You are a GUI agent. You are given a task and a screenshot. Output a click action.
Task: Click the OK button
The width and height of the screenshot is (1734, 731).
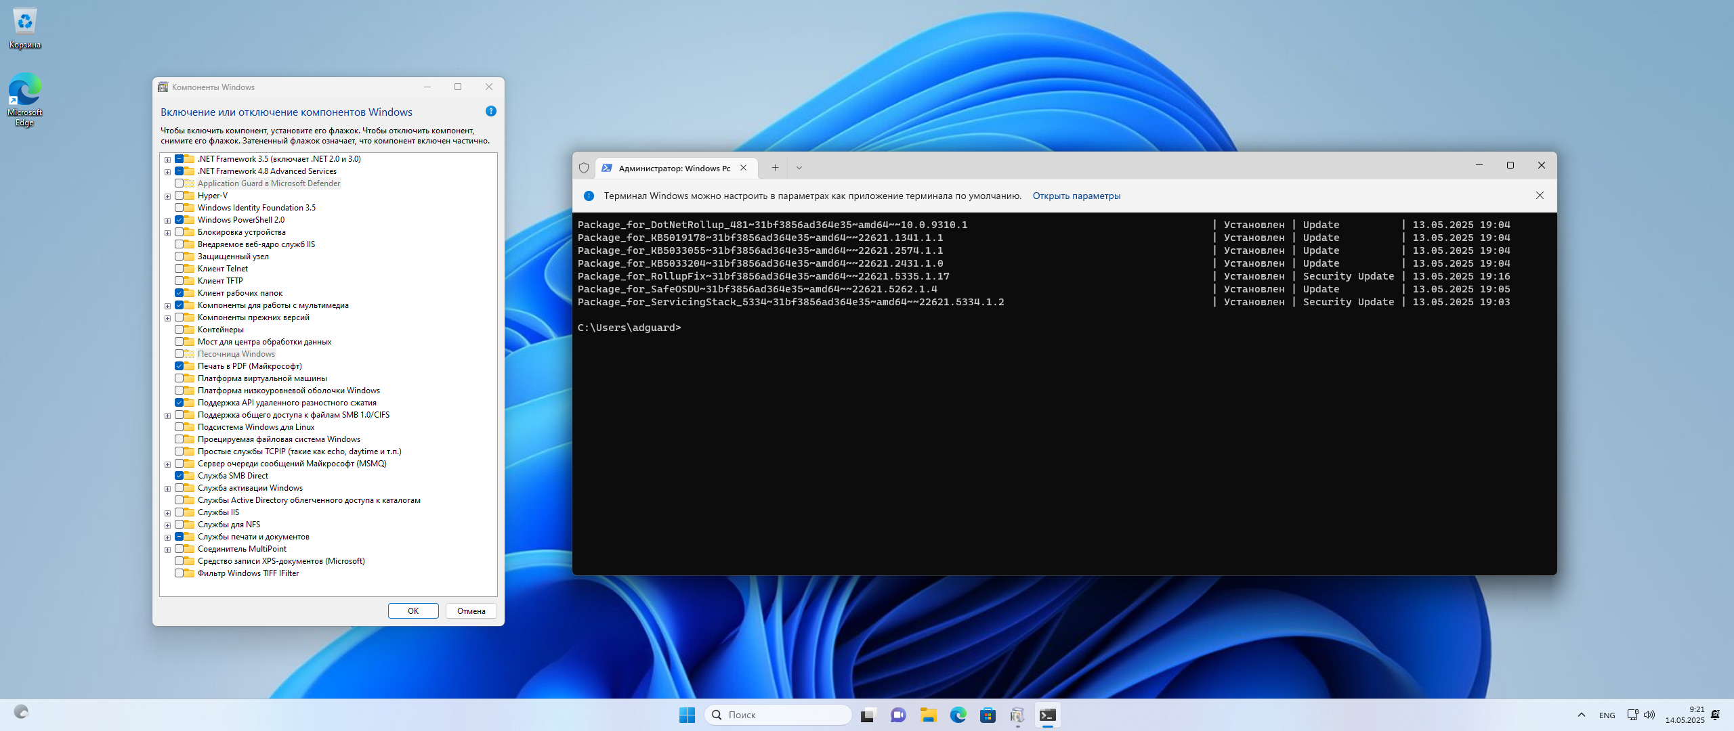pyautogui.click(x=413, y=611)
